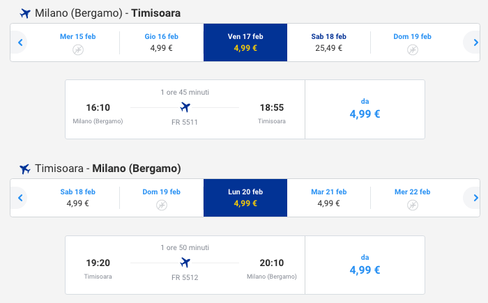
Task: Show later return dates with right arrow
Action: click(471, 199)
